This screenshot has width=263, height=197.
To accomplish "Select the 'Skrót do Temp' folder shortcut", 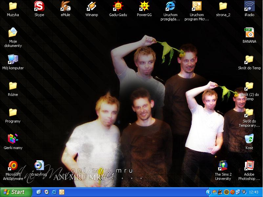I will click(x=249, y=62).
